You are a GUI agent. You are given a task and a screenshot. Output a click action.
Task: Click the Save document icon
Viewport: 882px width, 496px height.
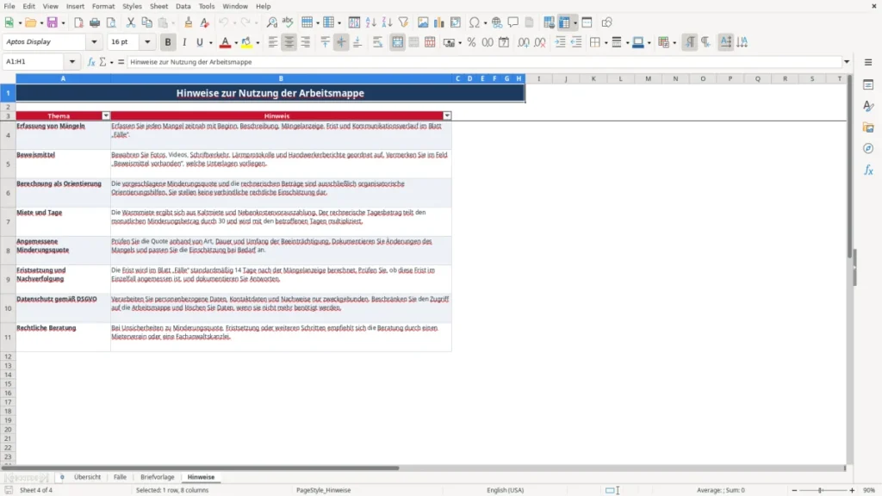(53, 22)
